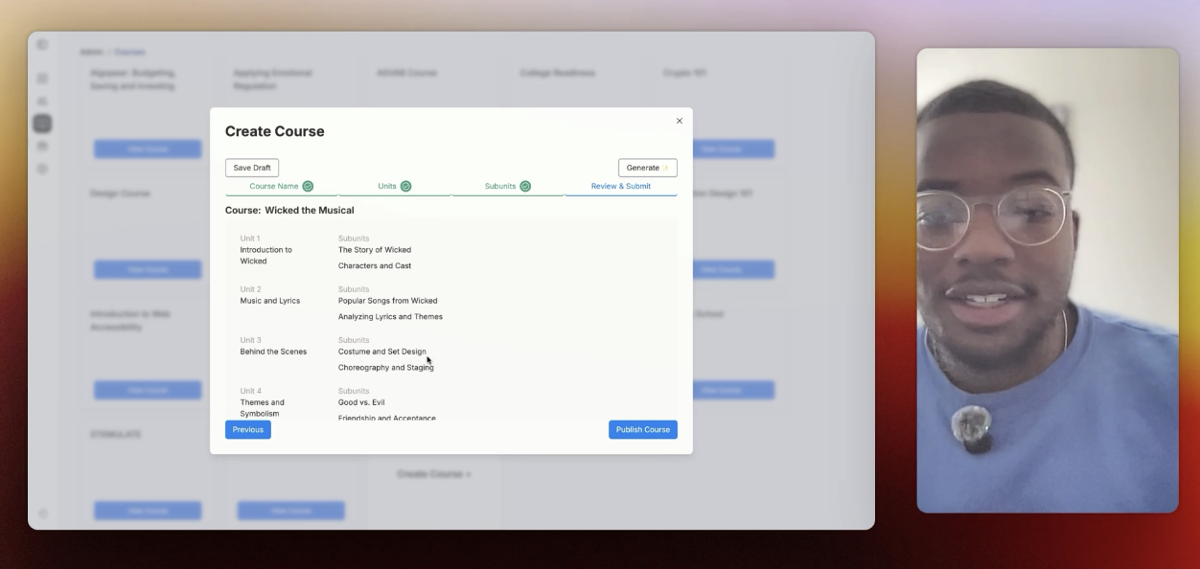Select the Review & Submit tab

click(x=621, y=187)
